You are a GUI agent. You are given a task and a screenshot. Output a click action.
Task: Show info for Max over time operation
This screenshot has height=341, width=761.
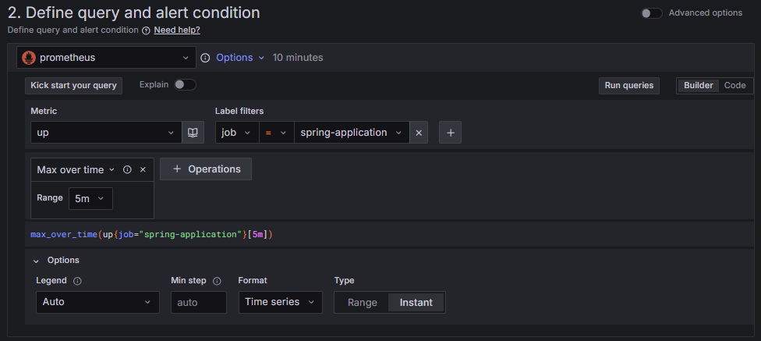point(127,169)
